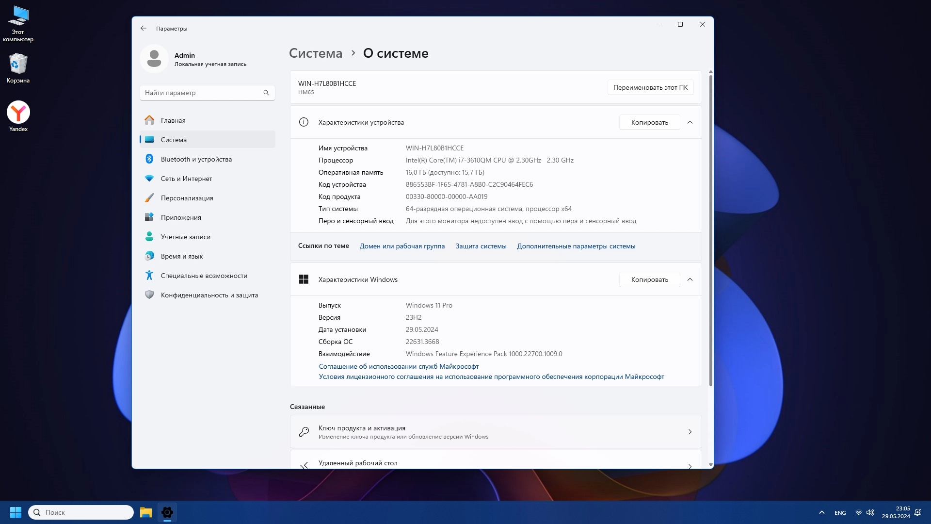Click the search magnifier icon in Найти параметр

pyautogui.click(x=266, y=93)
